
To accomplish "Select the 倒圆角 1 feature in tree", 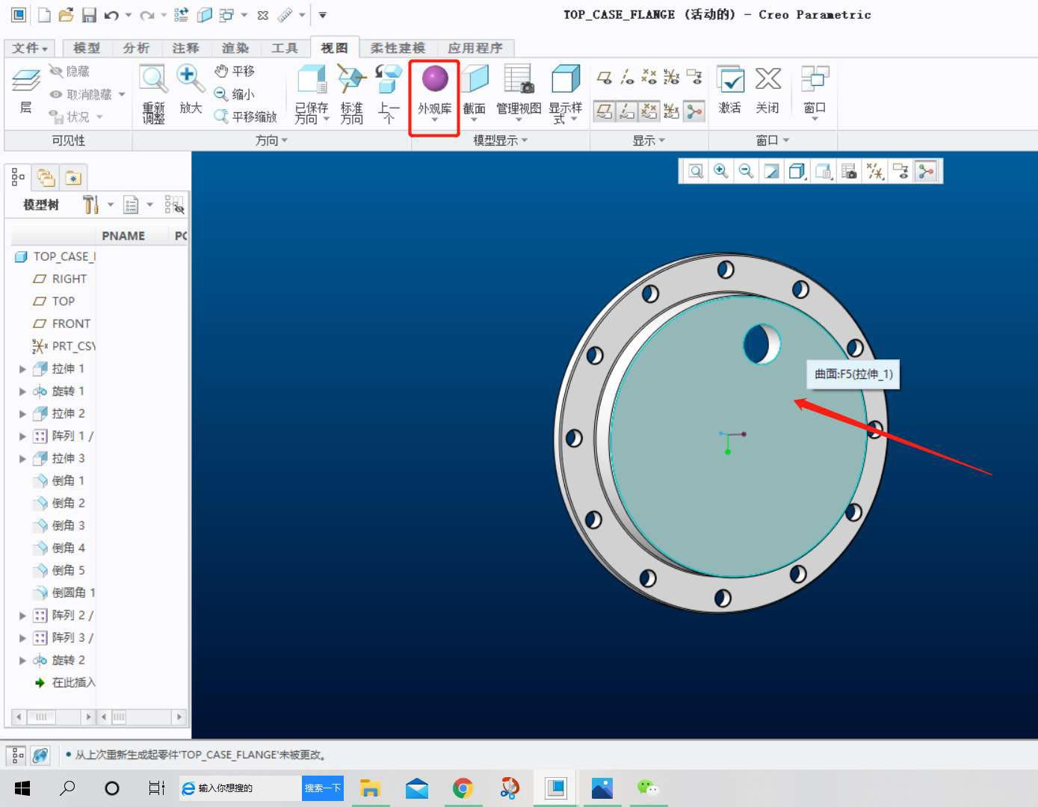I will (64, 593).
